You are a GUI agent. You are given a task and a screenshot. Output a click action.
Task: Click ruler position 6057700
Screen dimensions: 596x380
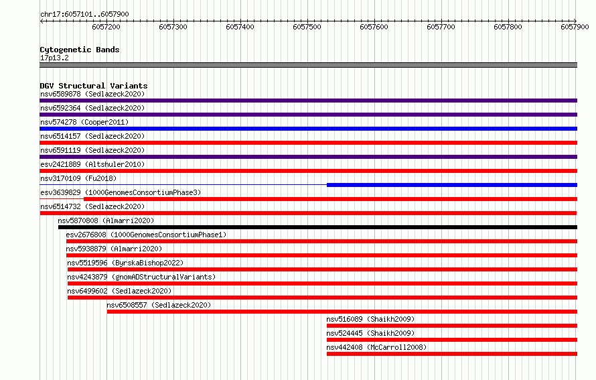coord(441,27)
